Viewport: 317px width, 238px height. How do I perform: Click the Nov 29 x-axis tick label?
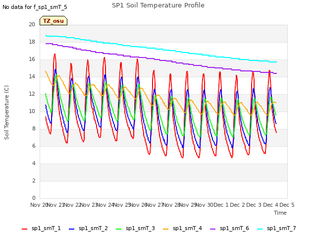coord(188,205)
